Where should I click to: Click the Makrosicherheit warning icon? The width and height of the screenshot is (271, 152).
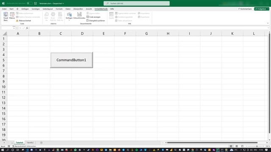coord(17,21)
